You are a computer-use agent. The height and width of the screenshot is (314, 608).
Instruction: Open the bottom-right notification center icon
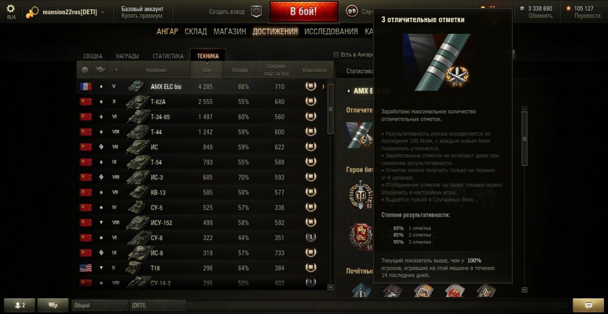click(588, 305)
